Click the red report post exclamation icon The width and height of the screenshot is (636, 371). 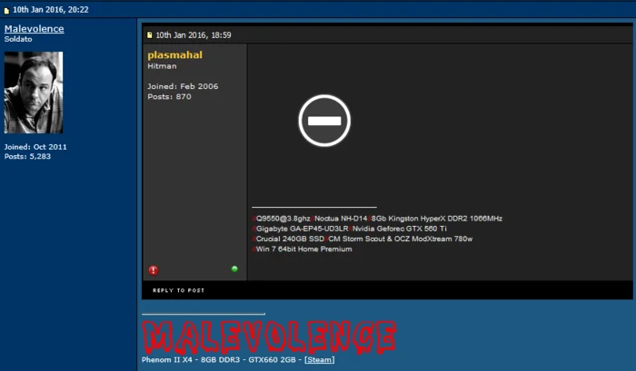tap(154, 270)
